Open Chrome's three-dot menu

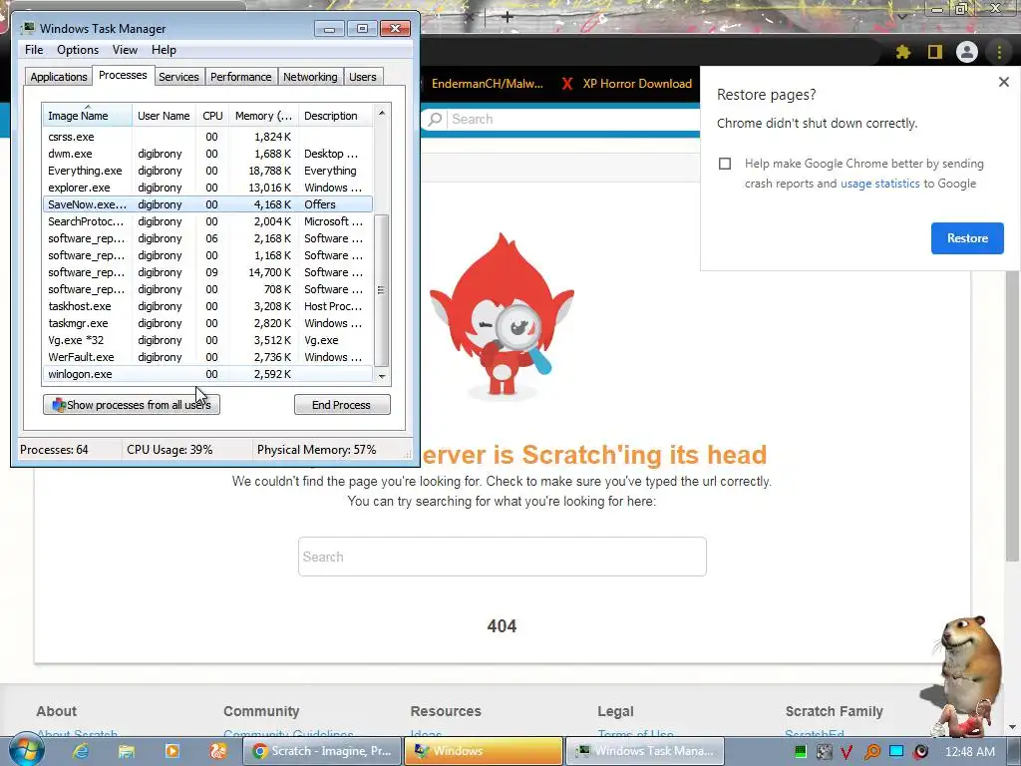tap(999, 52)
